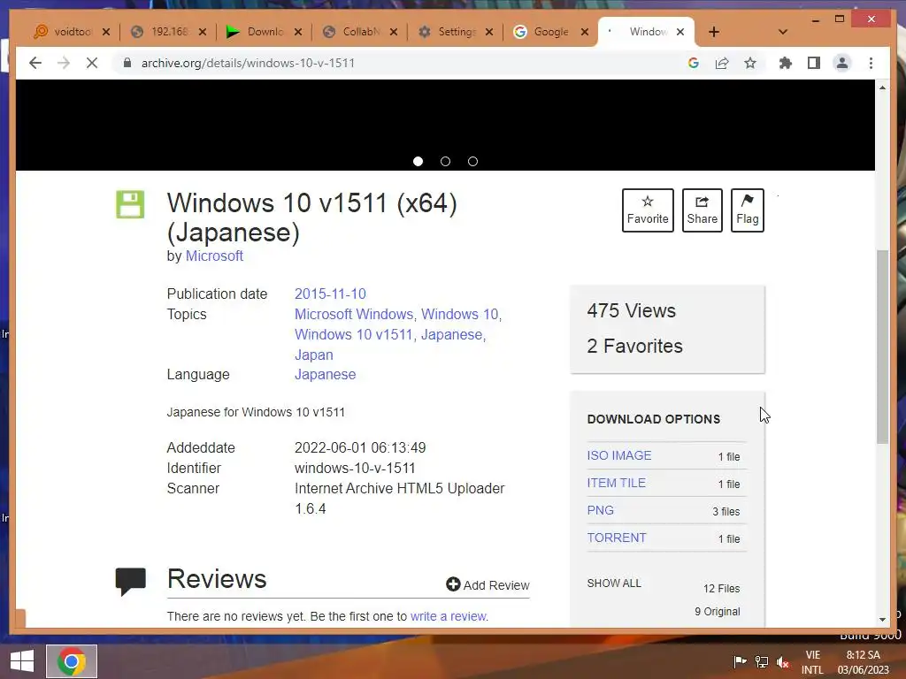Open the browser side panel icon
The image size is (906, 679).
pos(814,63)
